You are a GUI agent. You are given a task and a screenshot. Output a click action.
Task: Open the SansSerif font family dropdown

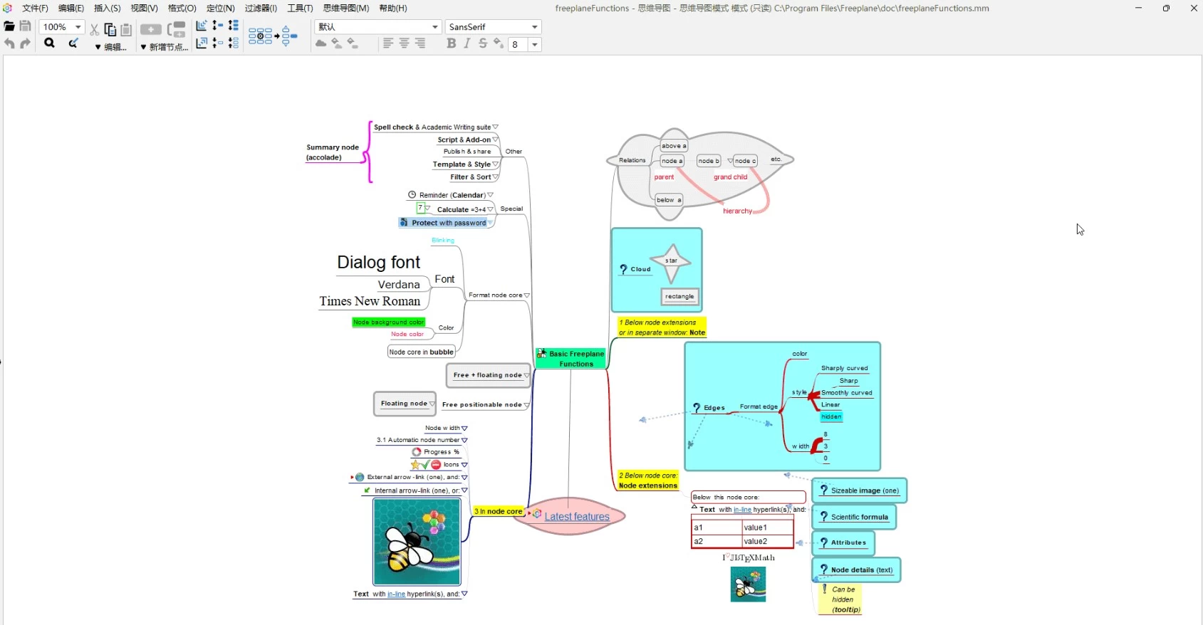pos(534,27)
